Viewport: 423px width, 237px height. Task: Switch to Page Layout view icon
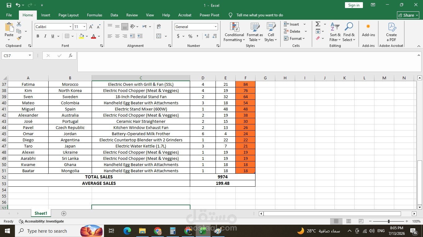[349, 221]
